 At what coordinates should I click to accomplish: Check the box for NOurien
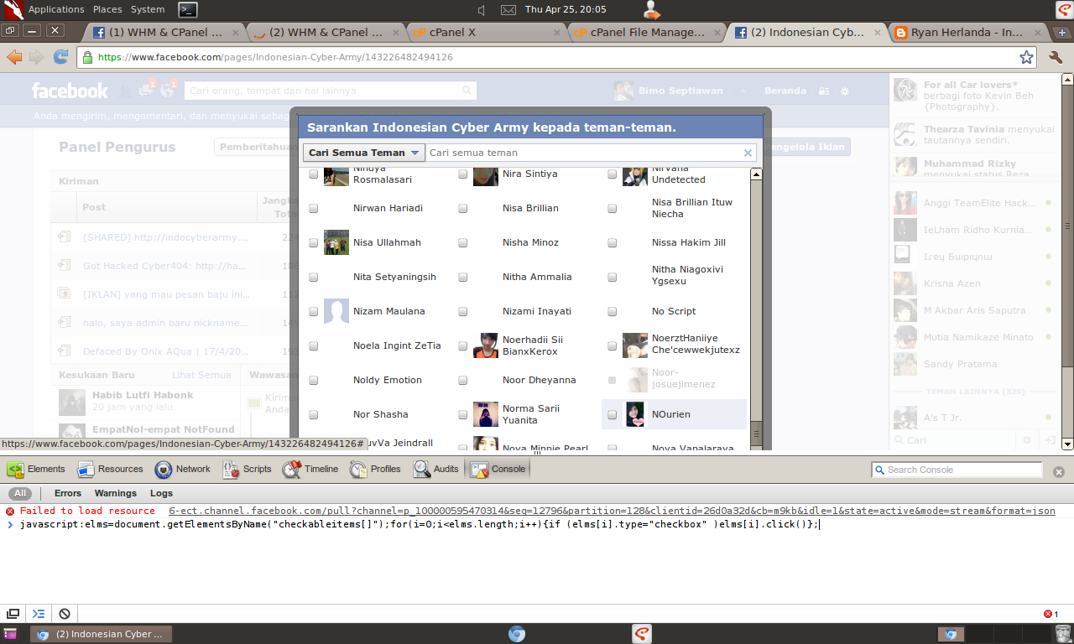coord(613,414)
